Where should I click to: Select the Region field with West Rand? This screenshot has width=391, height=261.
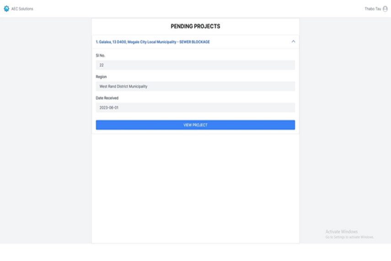click(x=195, y=86)
